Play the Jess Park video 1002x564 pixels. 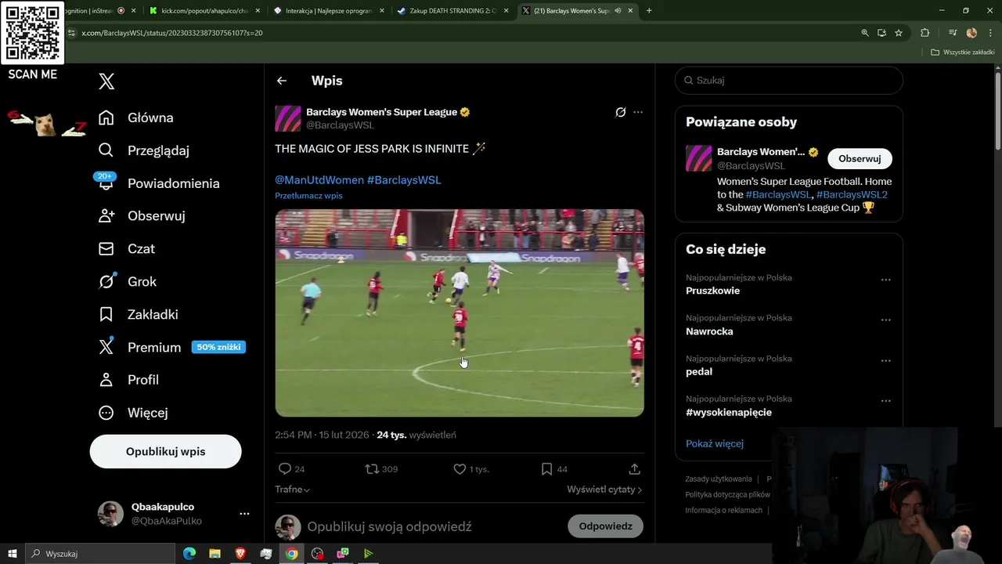coord(460,313)
